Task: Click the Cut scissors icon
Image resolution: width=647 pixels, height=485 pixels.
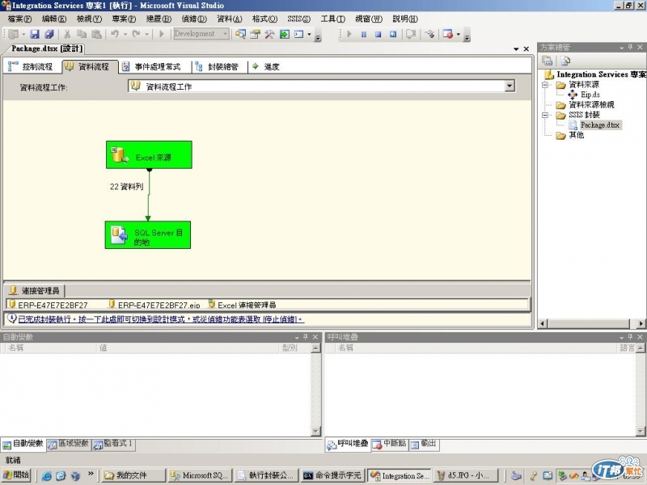Action: point(67,34)
